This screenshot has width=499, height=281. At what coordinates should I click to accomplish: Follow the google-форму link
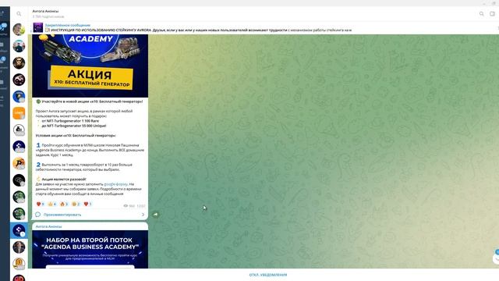tap(116, 184)
